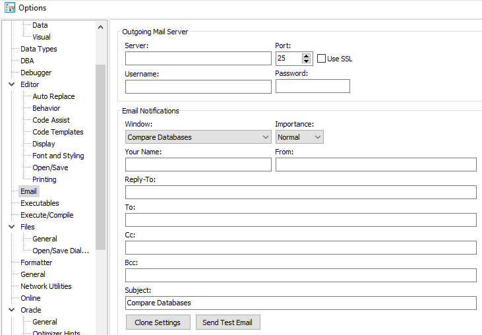Select Online in the options tree

click(30, 298)
